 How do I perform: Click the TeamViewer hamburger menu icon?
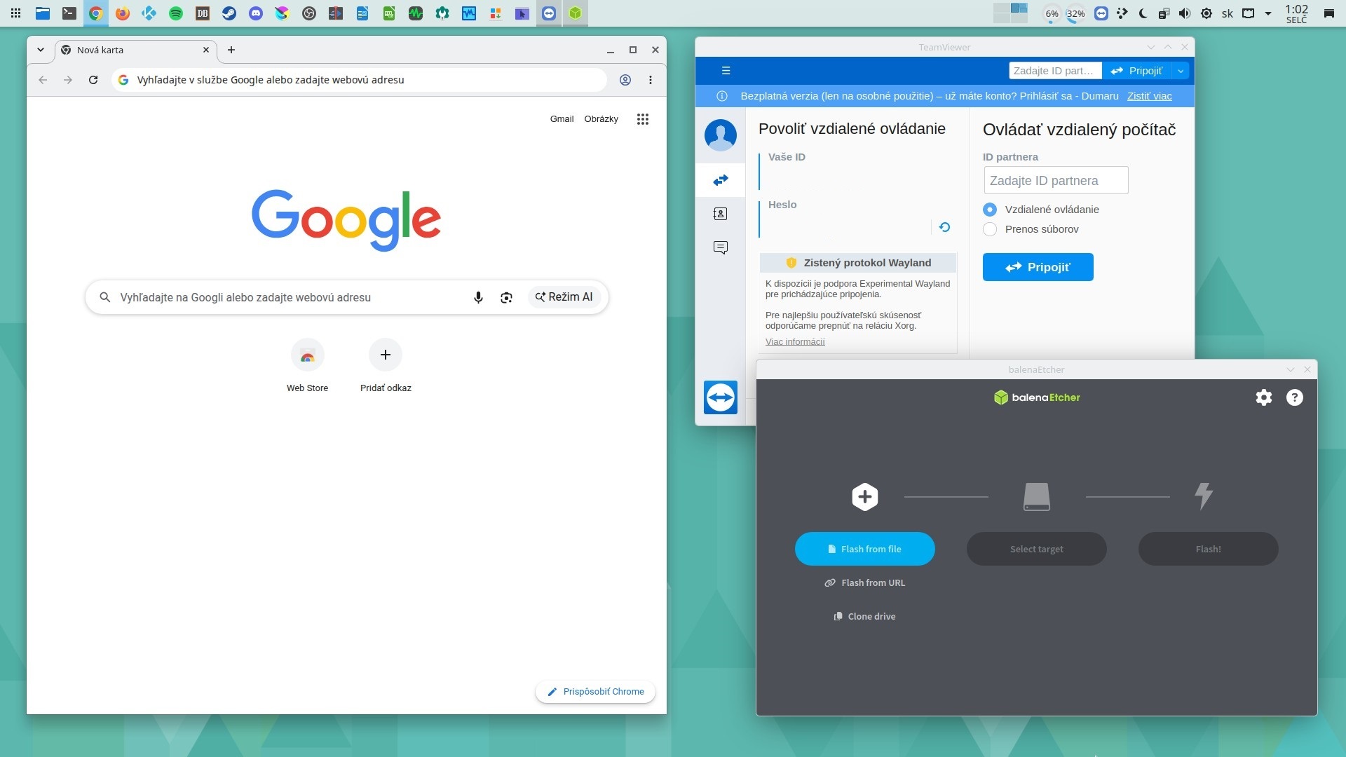pos(726,70)
